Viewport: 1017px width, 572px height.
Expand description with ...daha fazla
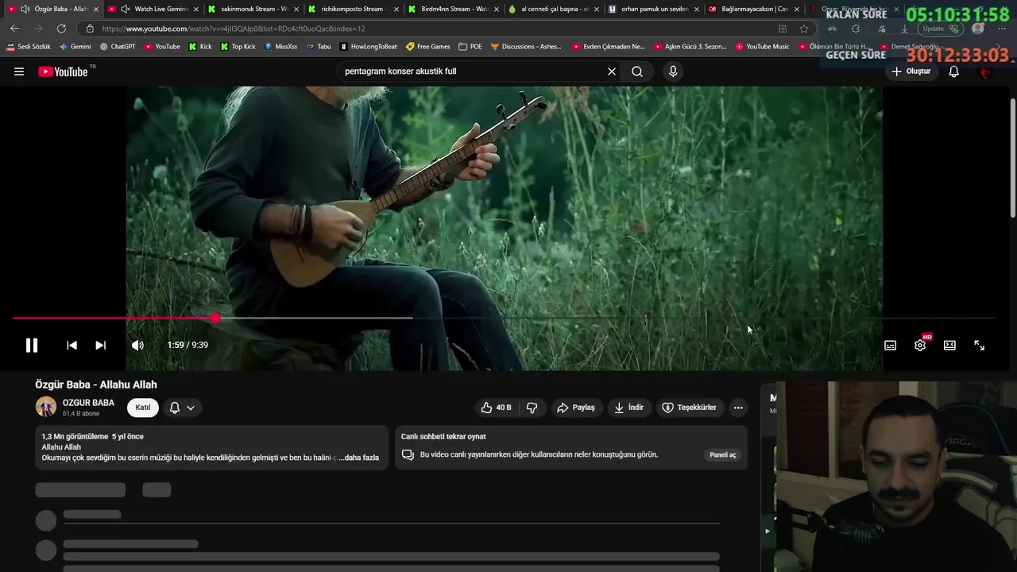[359, 458]
